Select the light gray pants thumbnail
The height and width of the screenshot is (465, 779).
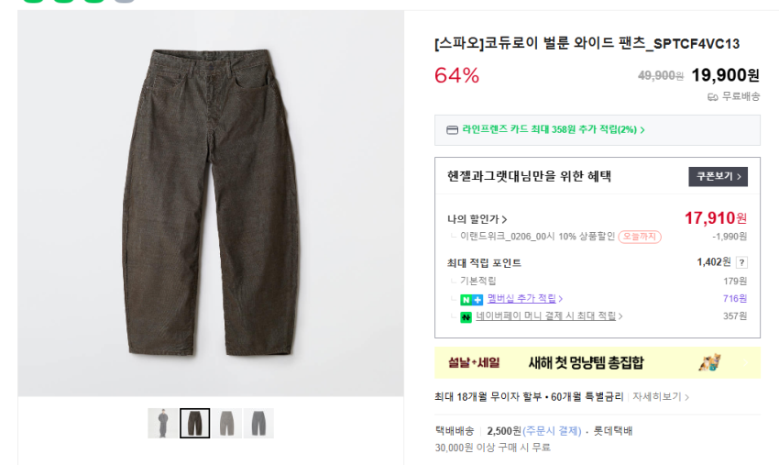click(x=226, y=423)
